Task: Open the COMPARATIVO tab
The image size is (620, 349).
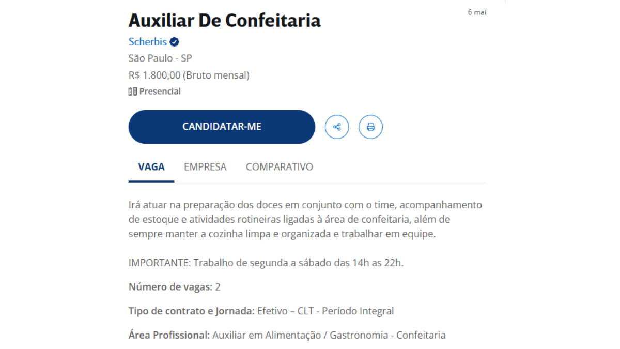Action: pyautogui.click(x=280, y=167)
